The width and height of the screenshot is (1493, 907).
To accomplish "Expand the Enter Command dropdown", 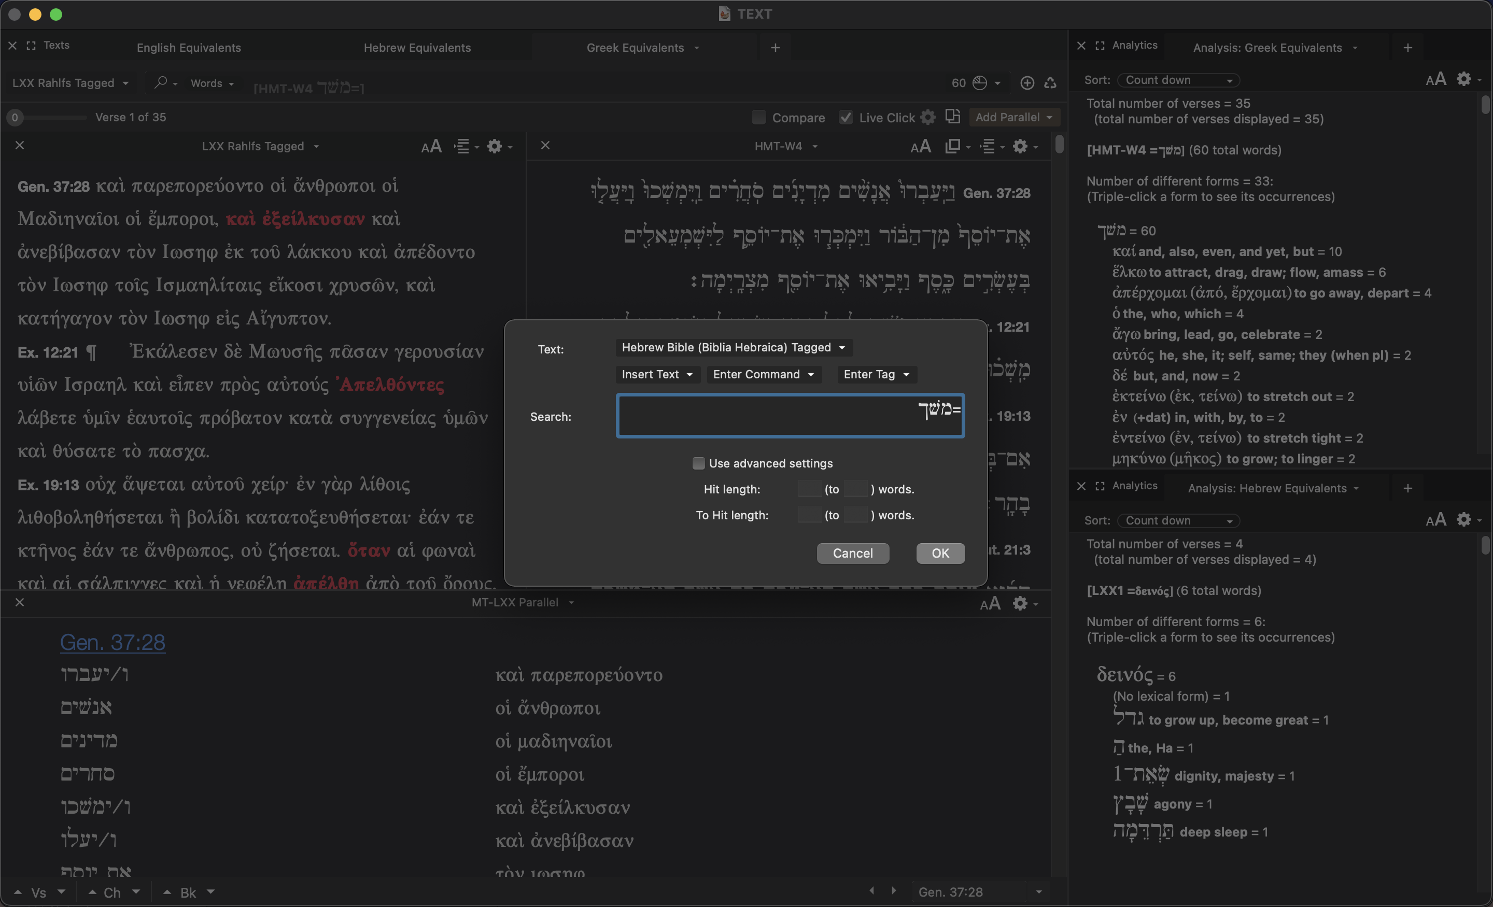I will coord(764,374).
